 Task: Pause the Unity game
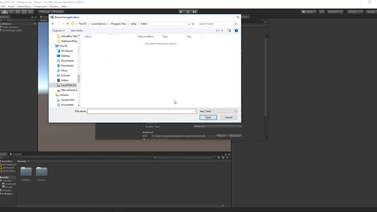pos(188,12)
